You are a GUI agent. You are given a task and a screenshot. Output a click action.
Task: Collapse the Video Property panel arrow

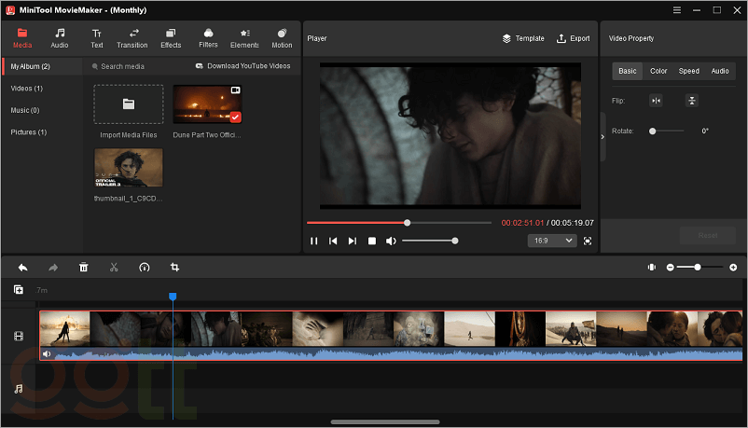(603, 137)
